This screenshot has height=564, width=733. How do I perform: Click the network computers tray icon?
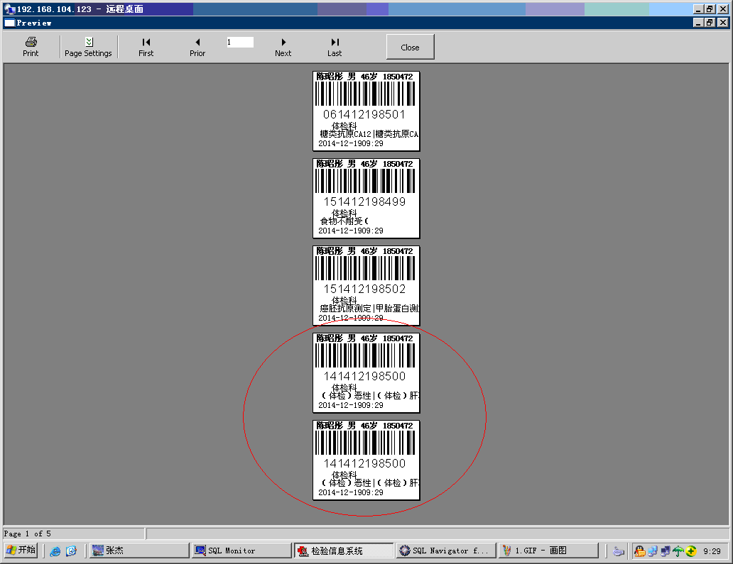point(653,551)
